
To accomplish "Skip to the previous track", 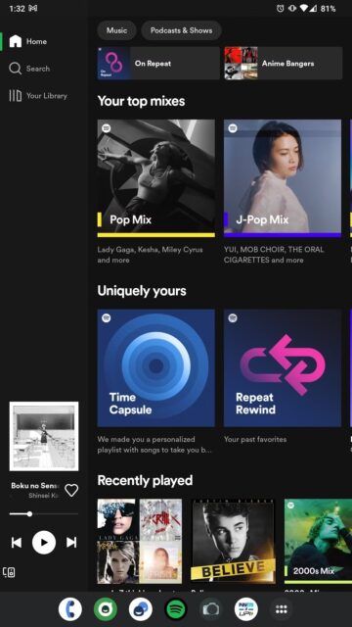I will [17, 543].
